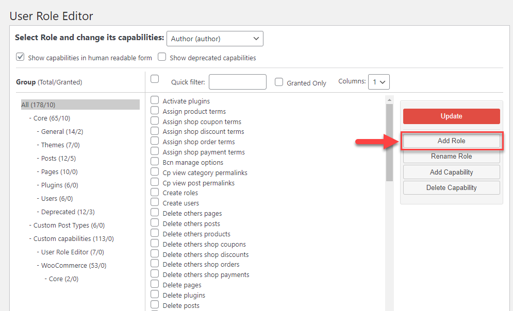Check the Delete plugins capability
This screenshot has height=311, width=513.
point(155,294)
